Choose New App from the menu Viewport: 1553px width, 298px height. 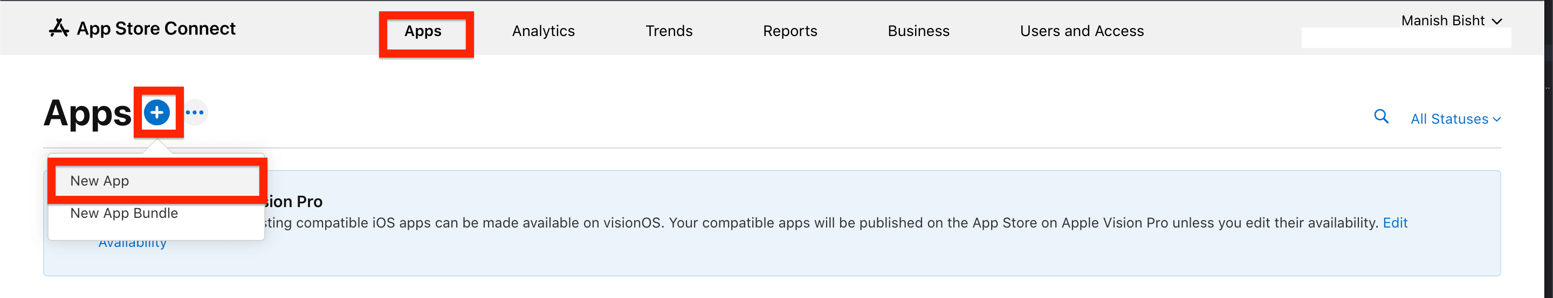(x=157, y=181)
